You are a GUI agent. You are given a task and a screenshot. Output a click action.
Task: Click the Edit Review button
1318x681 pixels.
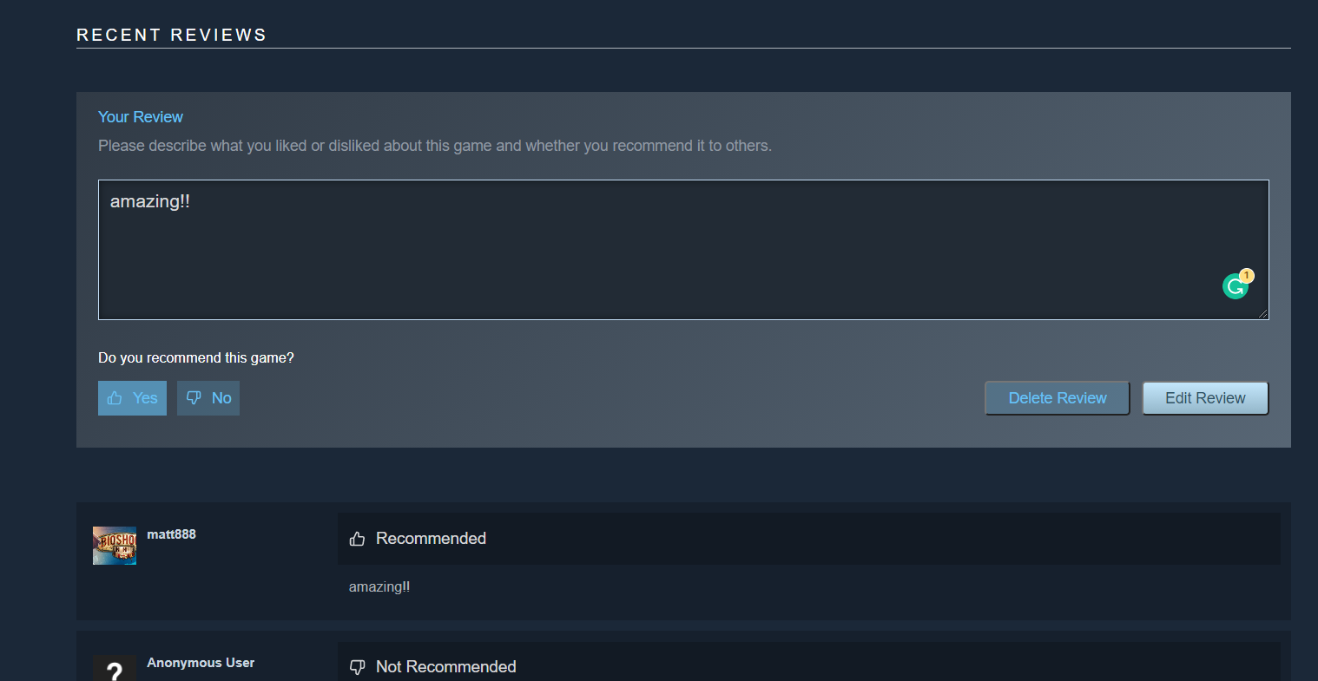point(1205,398)
